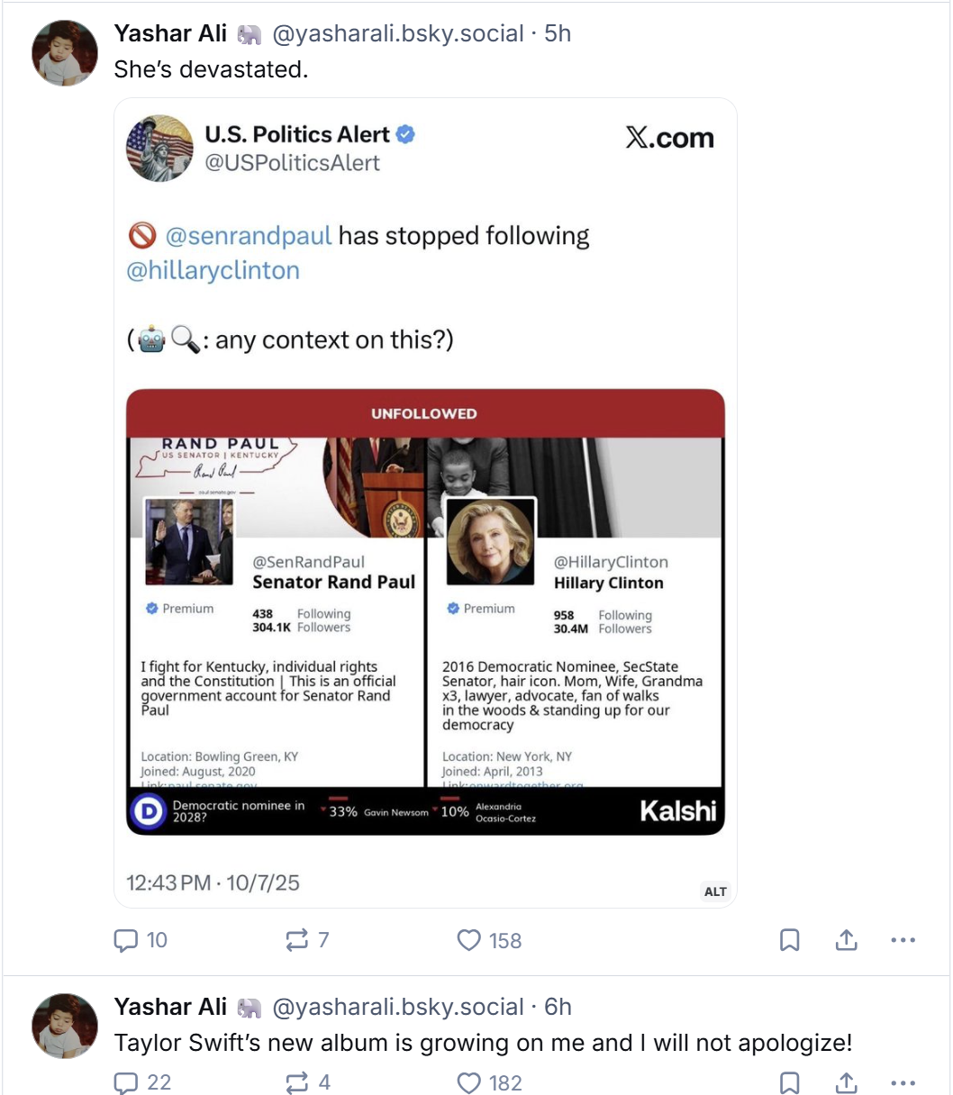Bookmark the Taylor Swift album post
This screenshot has width=953, height=1095.
point(789,1082)
